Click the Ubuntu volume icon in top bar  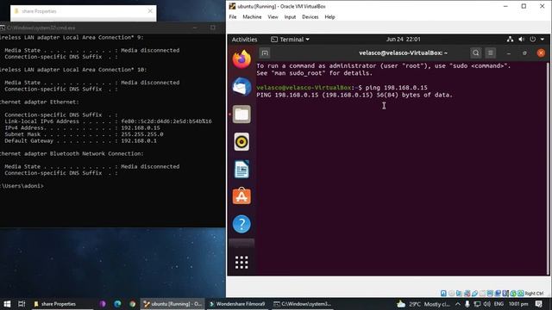521,40
